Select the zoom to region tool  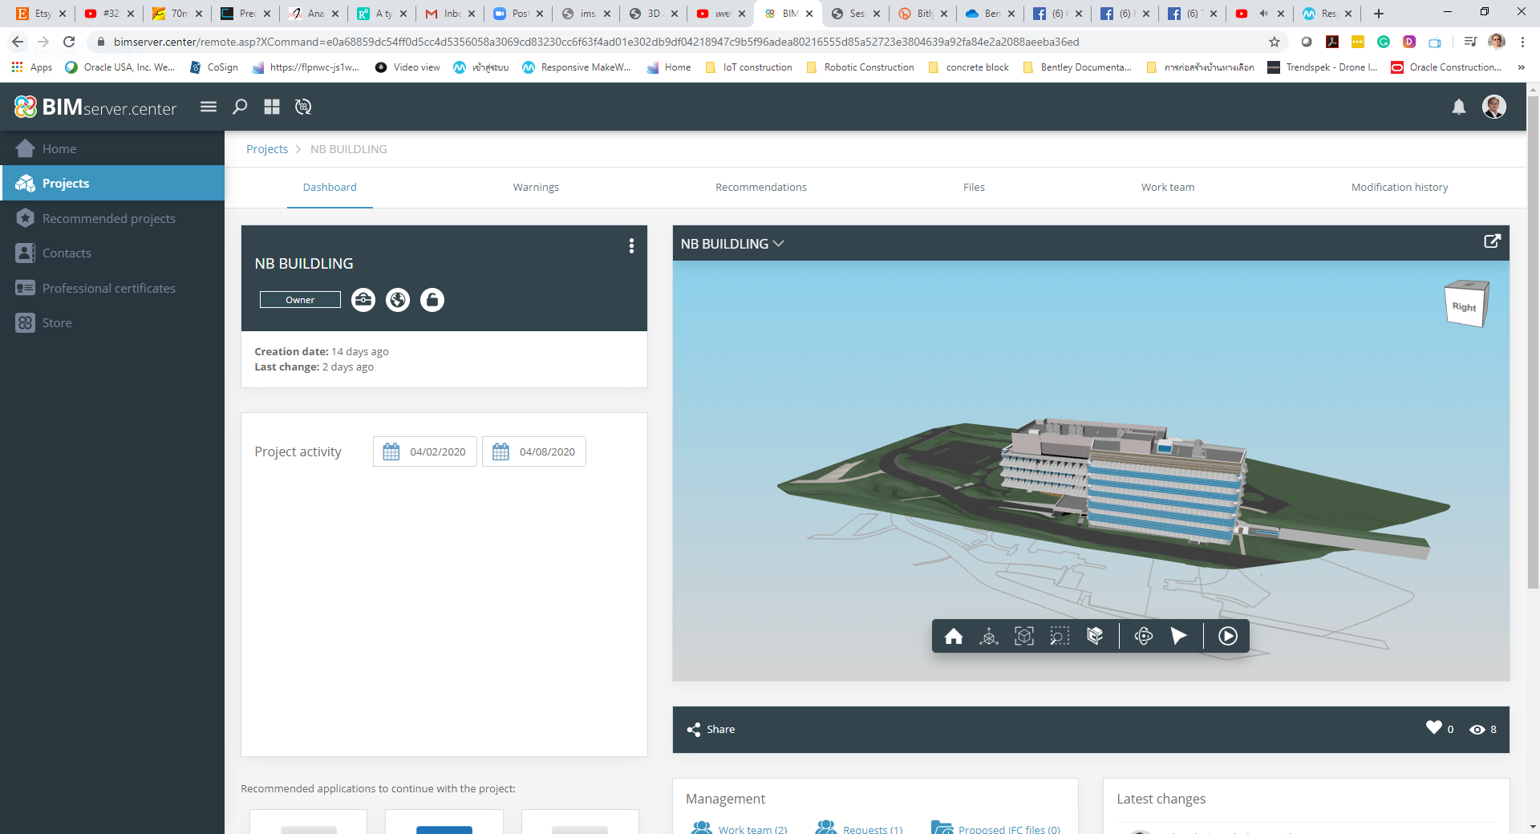click(1060, 636)
